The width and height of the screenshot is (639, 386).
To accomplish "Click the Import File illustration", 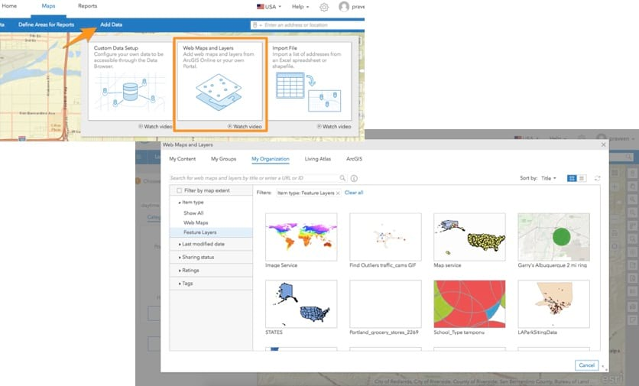I will pos(309,92).
